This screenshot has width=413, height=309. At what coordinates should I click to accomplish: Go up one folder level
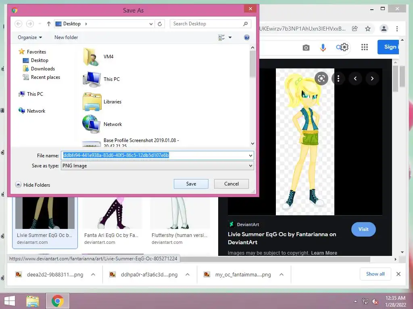48,24
